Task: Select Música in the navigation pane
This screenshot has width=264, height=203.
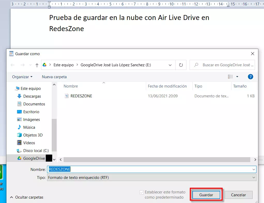Action: (x=29, y=127)
